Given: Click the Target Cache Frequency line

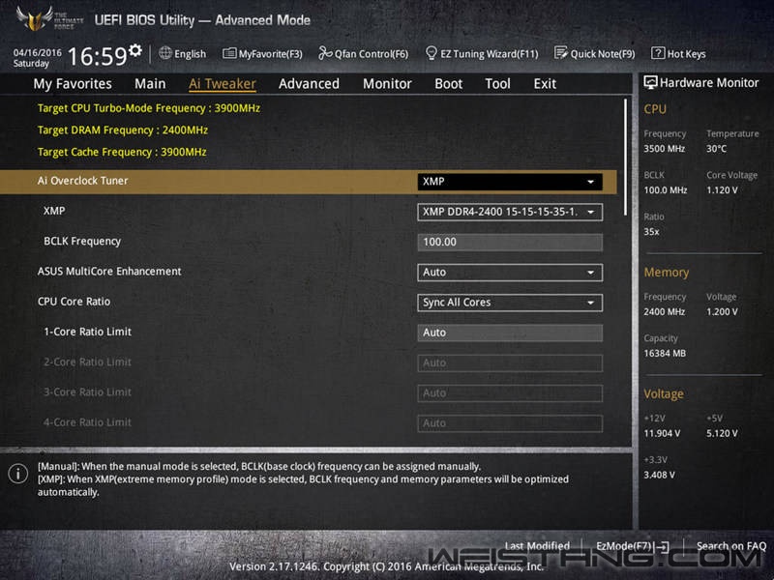Looking at the screenshot, I should click(122, 152).
